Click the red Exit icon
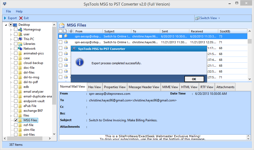254x150 pixels. 21,18
